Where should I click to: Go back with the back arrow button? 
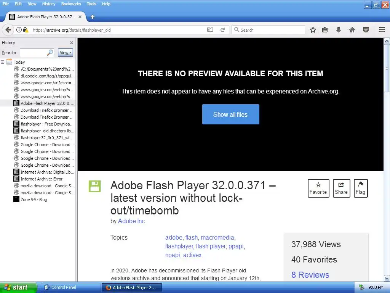coord(8,30)
